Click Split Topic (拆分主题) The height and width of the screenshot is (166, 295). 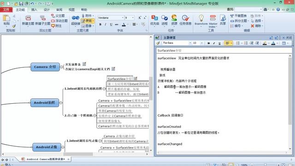[x=239, y=21]
